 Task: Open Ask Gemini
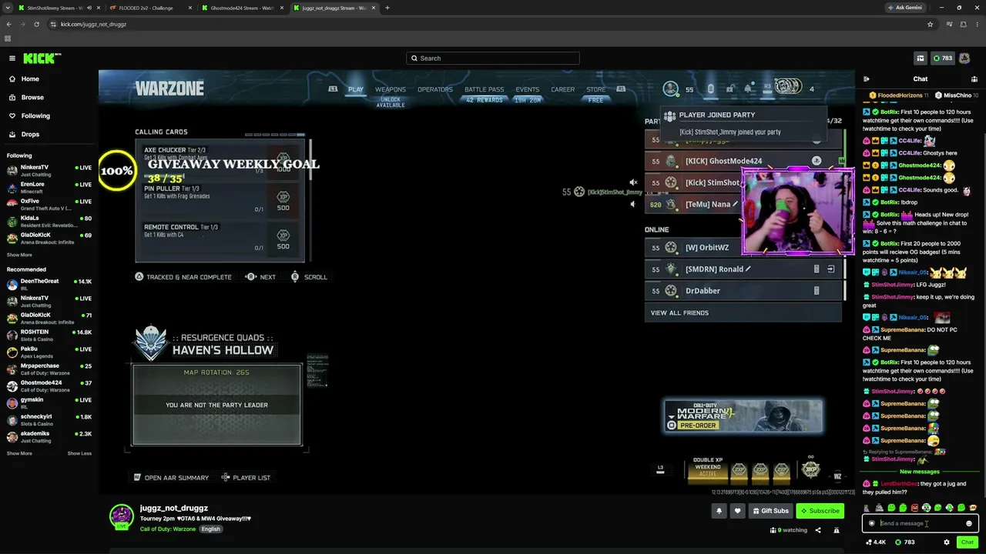click(904, 8)
